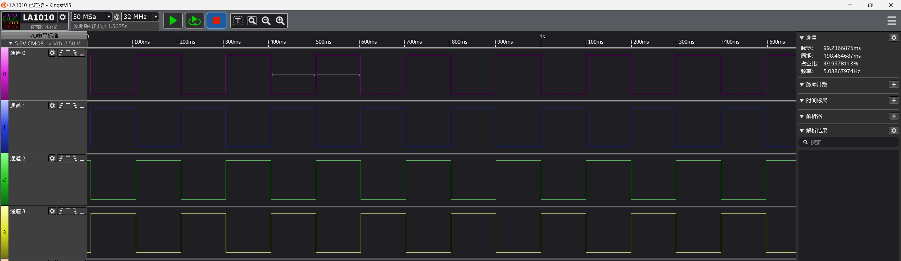Collapse the 时间标尺 time ruler section
The width and height of the screenshot is (901, 261).
802,100
